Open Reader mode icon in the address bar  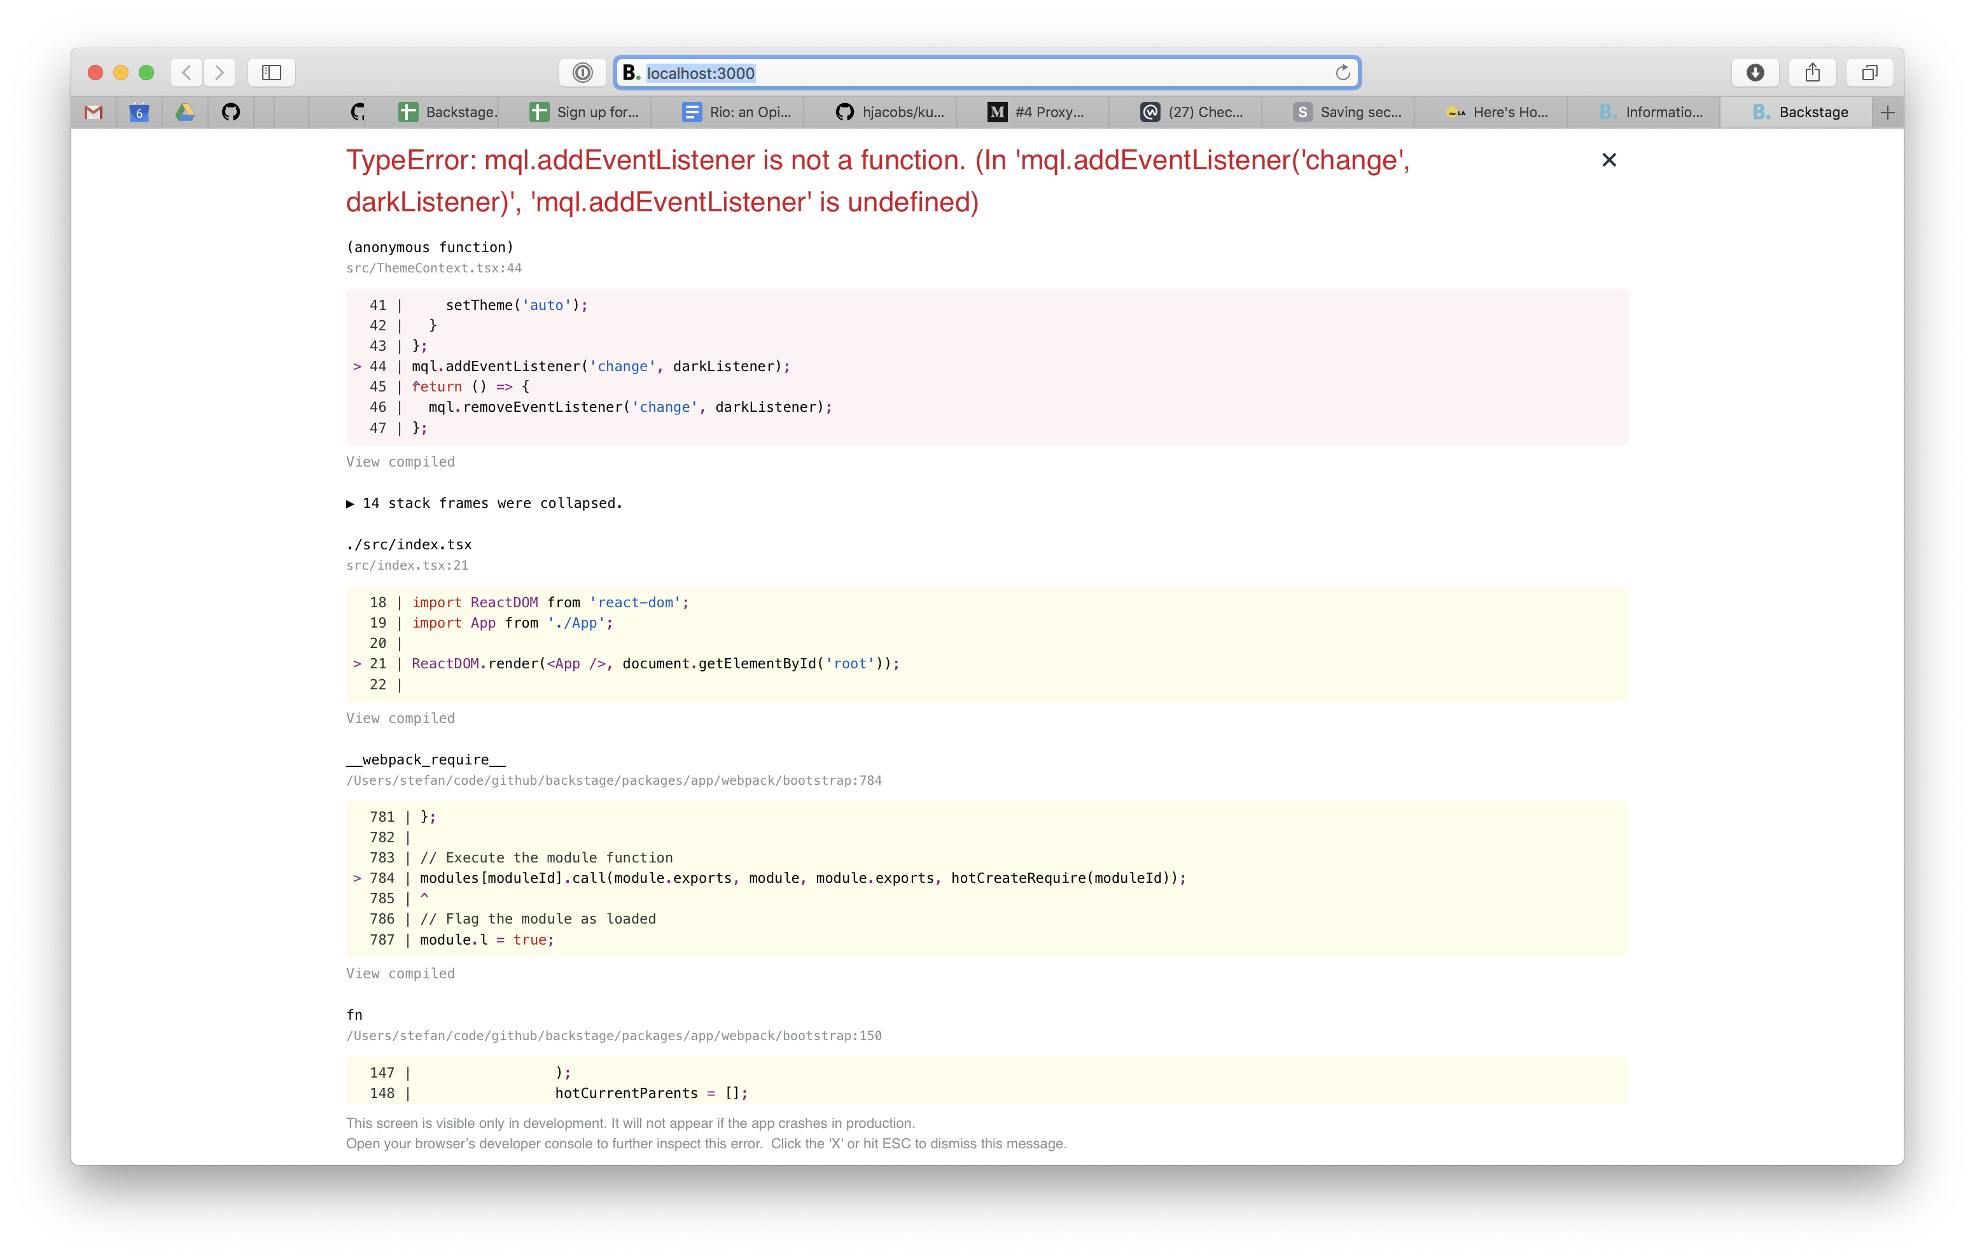[x=582, y=72]
